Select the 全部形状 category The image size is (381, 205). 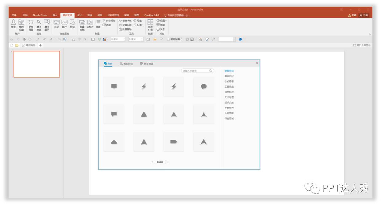(x=229, y=71)
